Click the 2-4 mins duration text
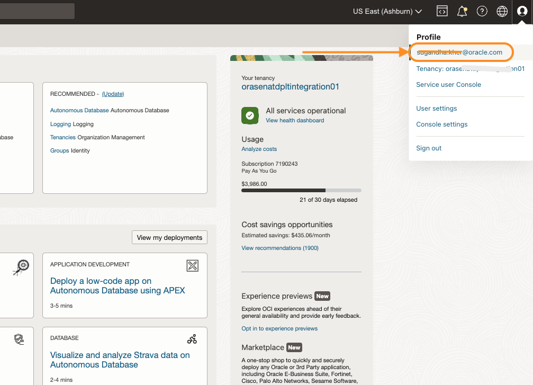Viewport: 533px width, 385px height. pos(61,380)
